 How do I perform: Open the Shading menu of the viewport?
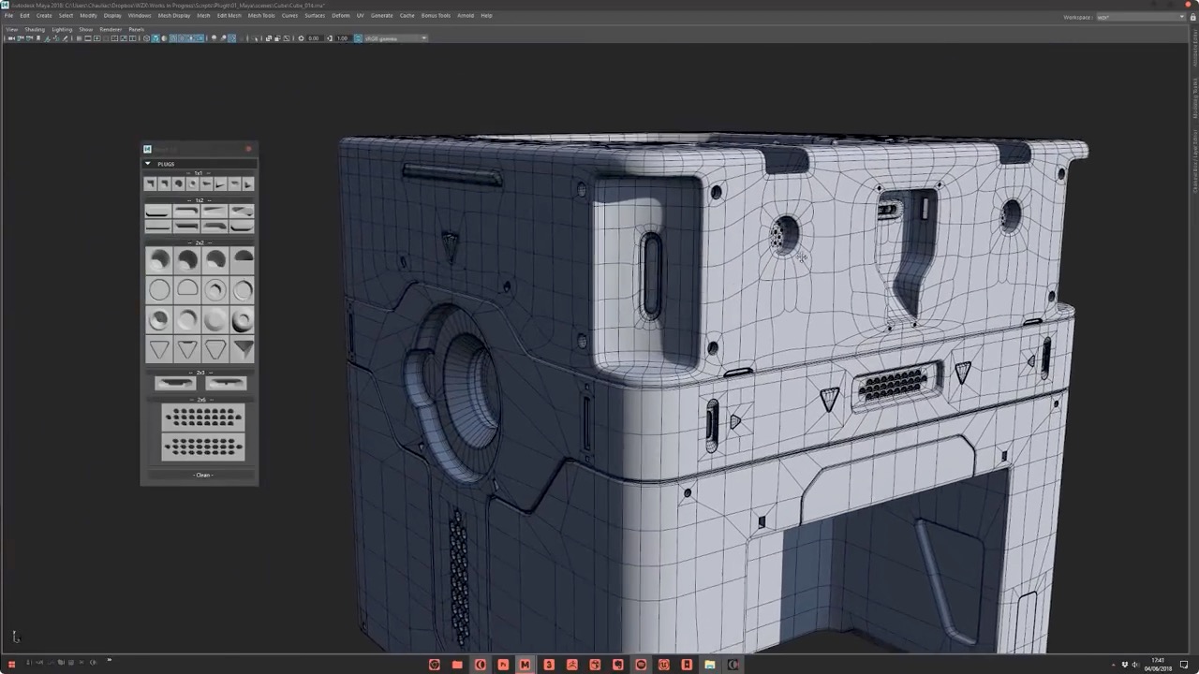tap(35, 29)
